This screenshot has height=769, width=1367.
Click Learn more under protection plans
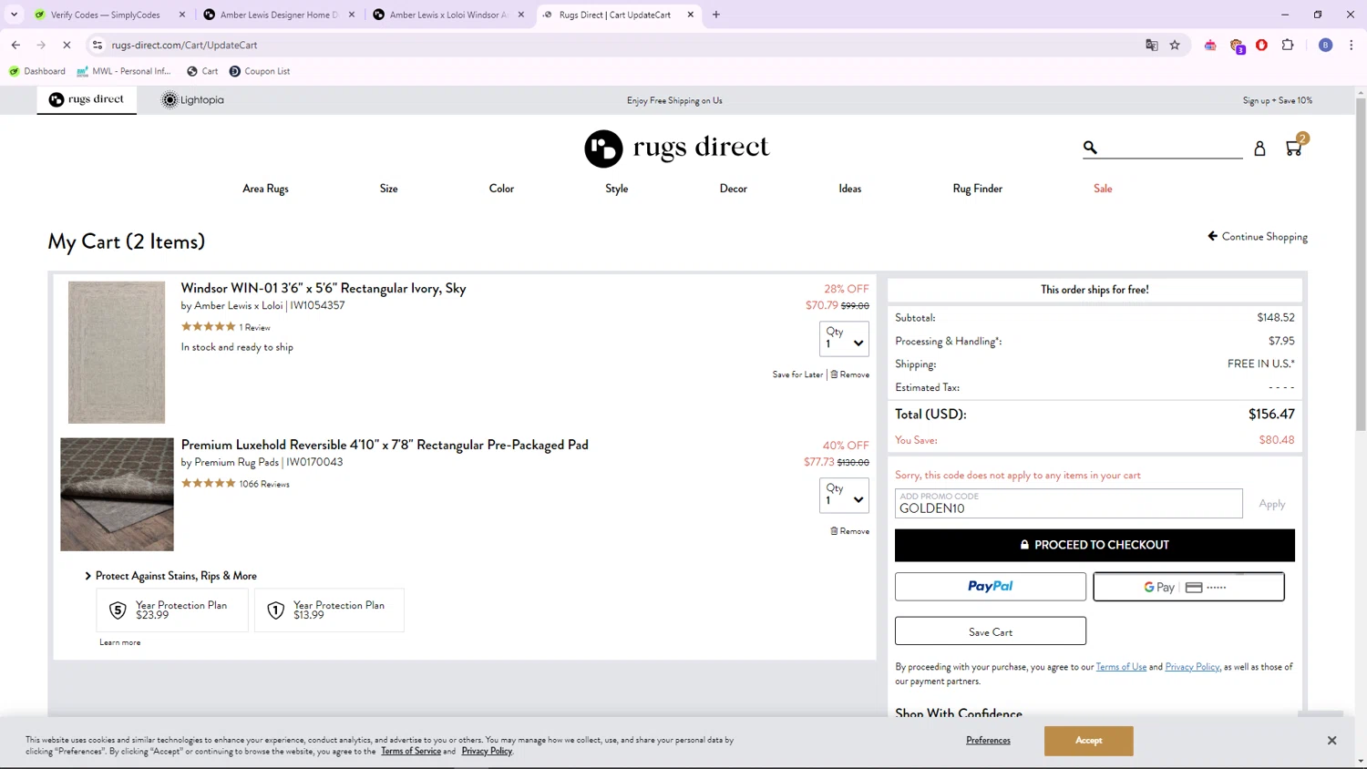(x=119, y=642)
